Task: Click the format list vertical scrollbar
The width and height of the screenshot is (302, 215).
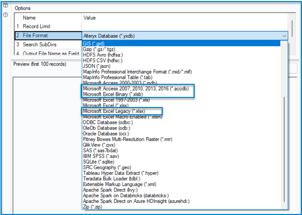Action: [x=285, y=149]
